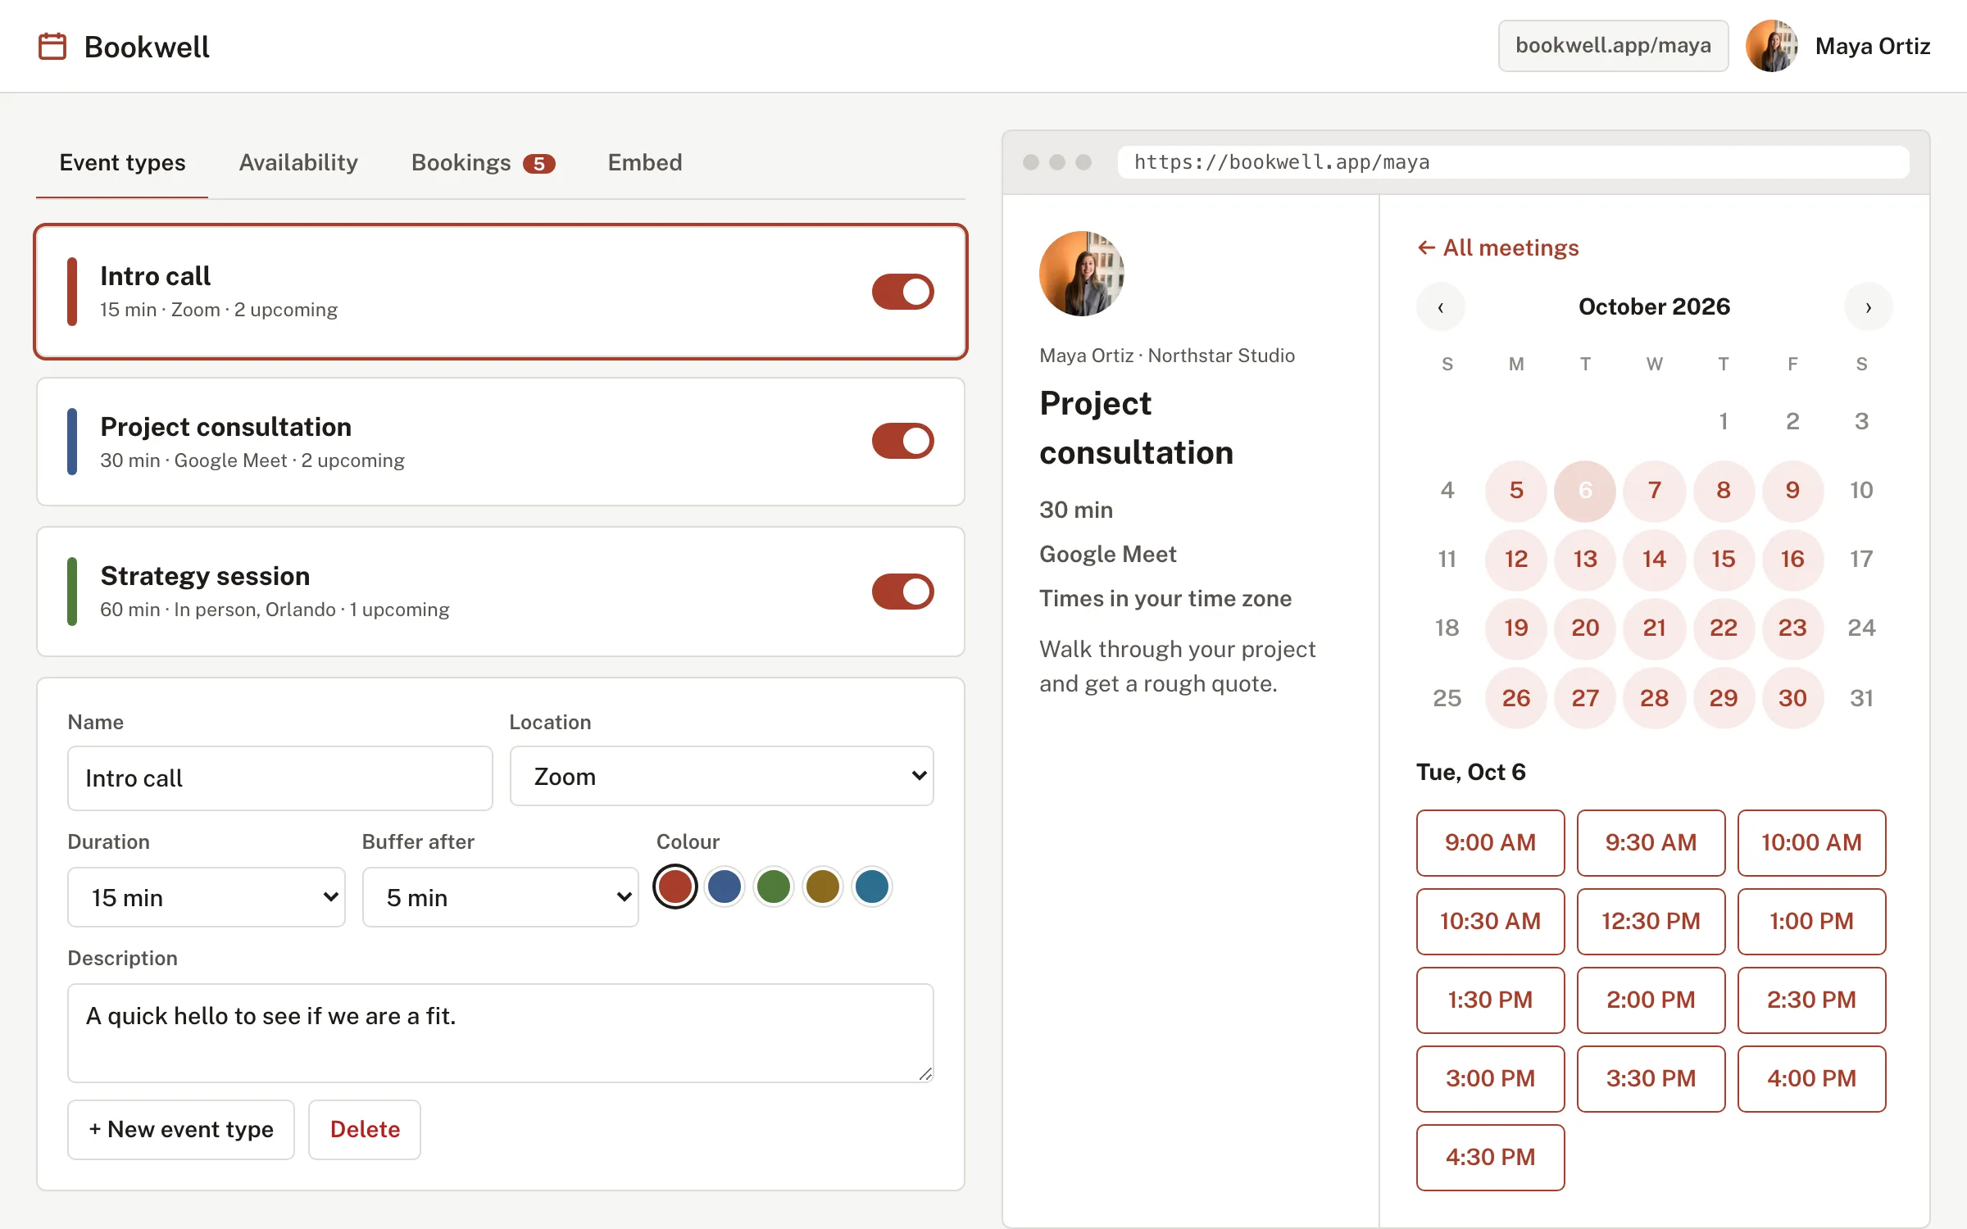Choose the 12:30 PM time slot
The image size is (1967, 1229).
point(1651,922)
